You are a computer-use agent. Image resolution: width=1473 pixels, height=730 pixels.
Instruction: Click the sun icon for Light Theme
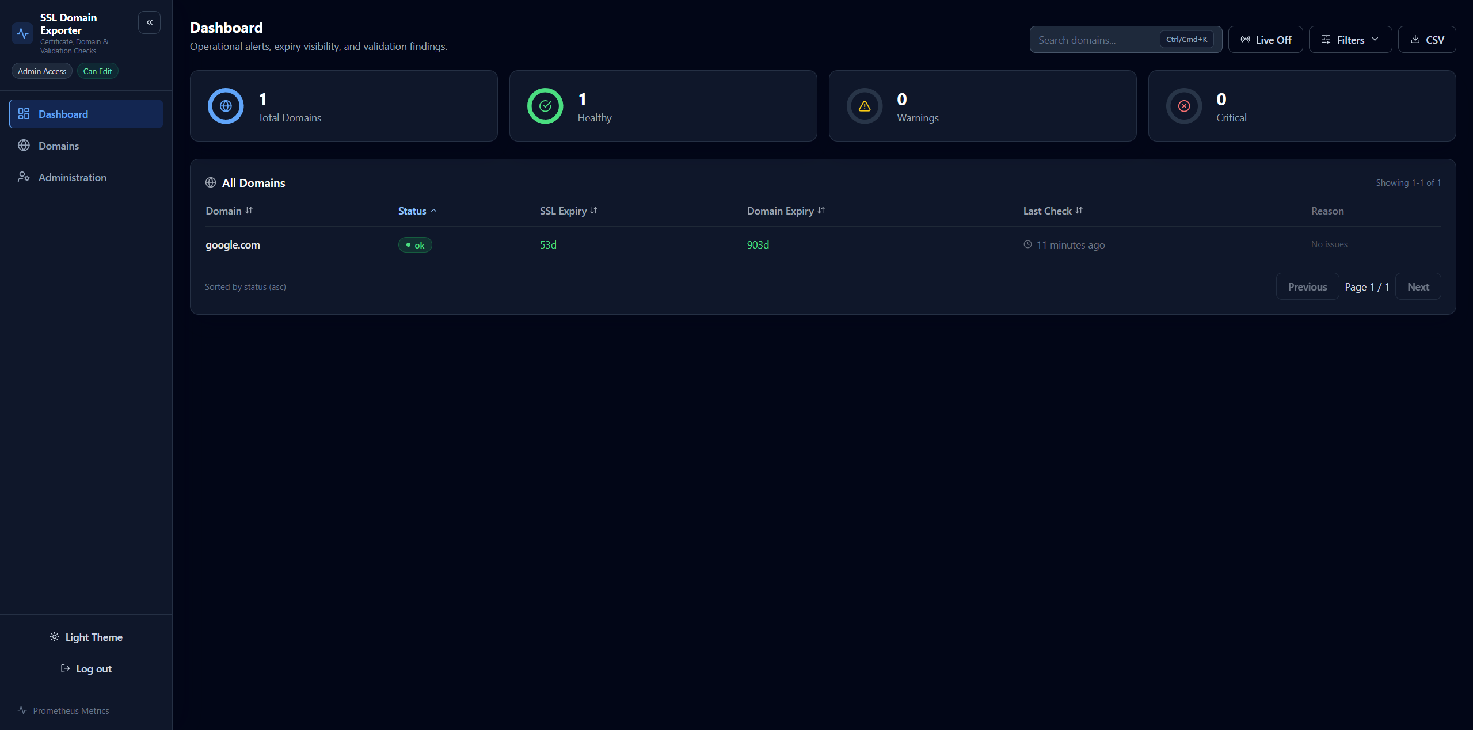pos(55,637)
